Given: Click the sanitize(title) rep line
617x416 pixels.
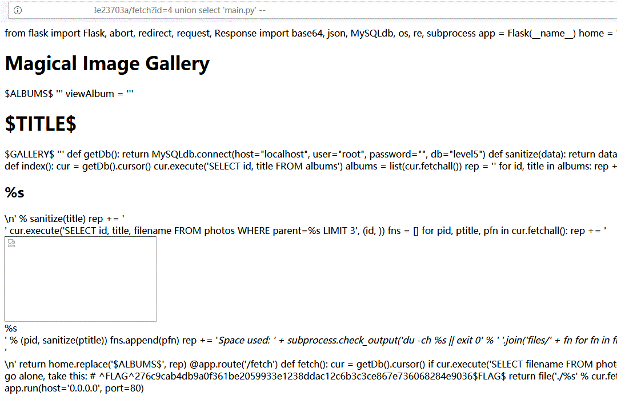Looking at the screenshot, I should tap(65, 219).
